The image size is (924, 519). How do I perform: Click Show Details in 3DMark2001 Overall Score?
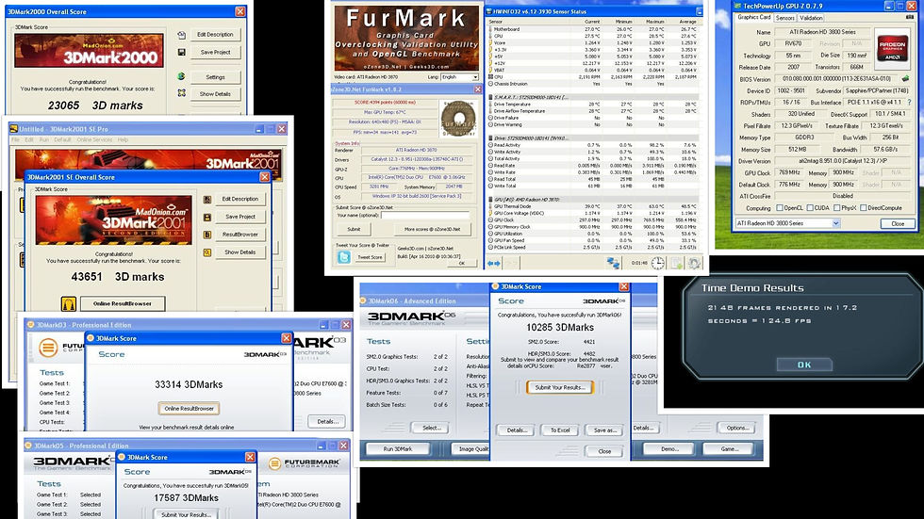pos(239,252)
